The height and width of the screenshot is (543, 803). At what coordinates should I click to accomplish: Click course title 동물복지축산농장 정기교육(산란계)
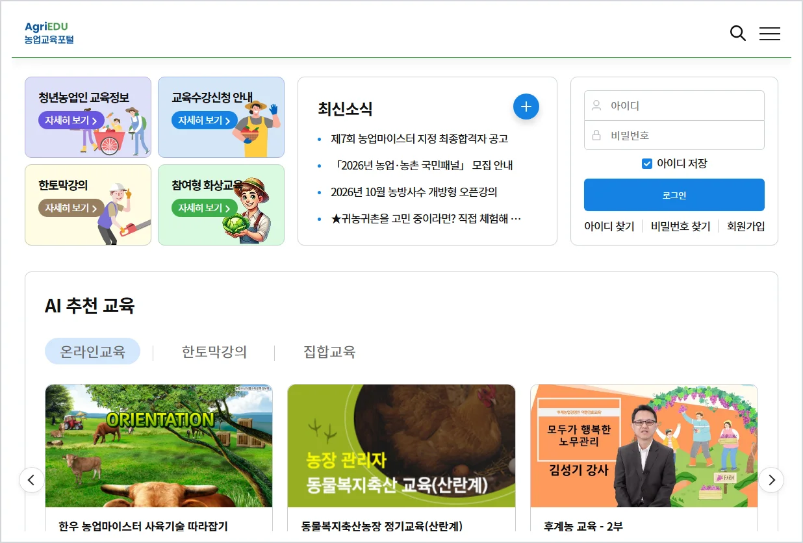pyautogui.click(x=382, y=525)
